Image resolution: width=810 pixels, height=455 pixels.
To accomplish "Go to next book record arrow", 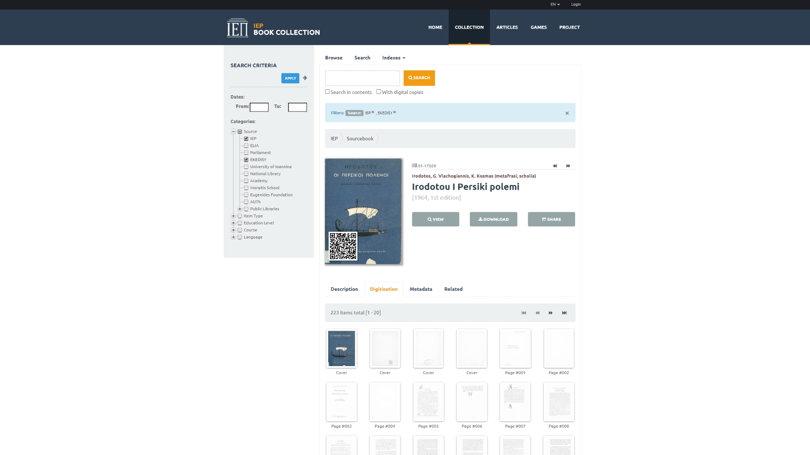I will (x=568, y=166).
